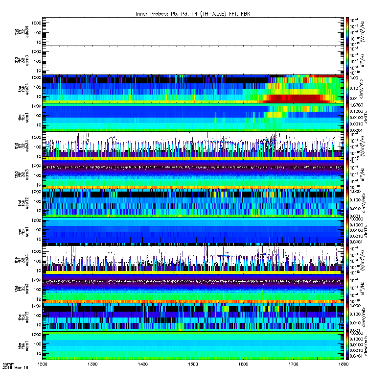Click the empty tha fff scm3 spectrogram panel
367x392 pixels.
(193, 60)
